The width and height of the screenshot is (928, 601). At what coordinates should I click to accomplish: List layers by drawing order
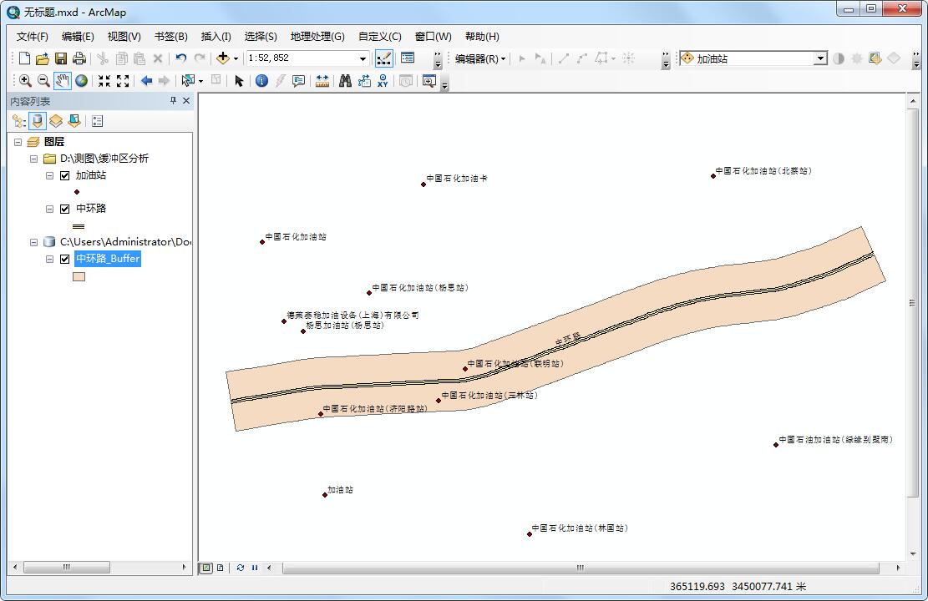coord(19,121)
